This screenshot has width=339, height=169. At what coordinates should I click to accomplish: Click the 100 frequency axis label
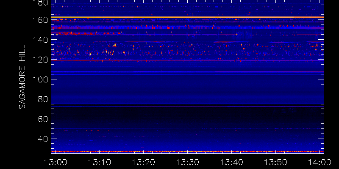[40, 79]
